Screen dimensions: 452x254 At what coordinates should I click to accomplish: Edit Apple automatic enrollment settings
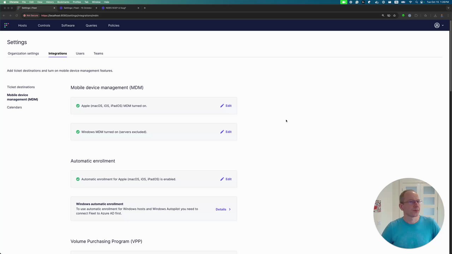[226, 179]
